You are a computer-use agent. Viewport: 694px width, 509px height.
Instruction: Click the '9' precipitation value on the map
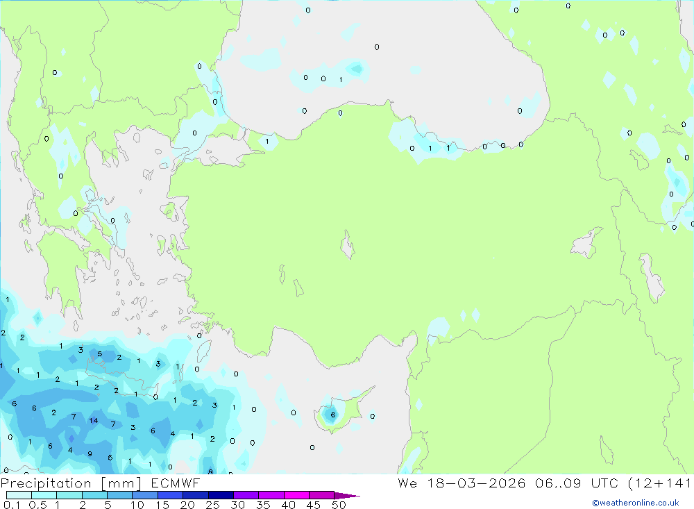(x=90, y=453)
